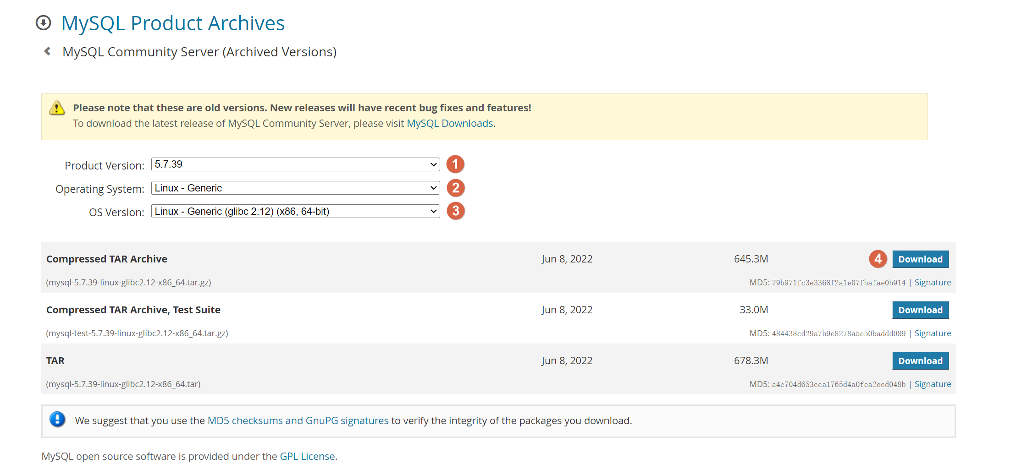Viewport: 1016px width, 475px height.
Task: Open MD5 checksums and GnuPG signatures link
Action: click(x=298, y=421)
